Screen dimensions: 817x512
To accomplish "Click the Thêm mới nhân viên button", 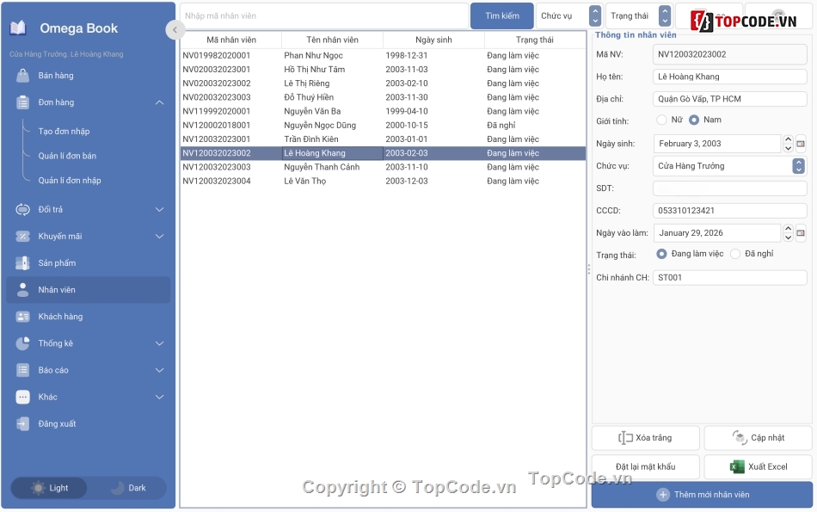I will point(702,495).
